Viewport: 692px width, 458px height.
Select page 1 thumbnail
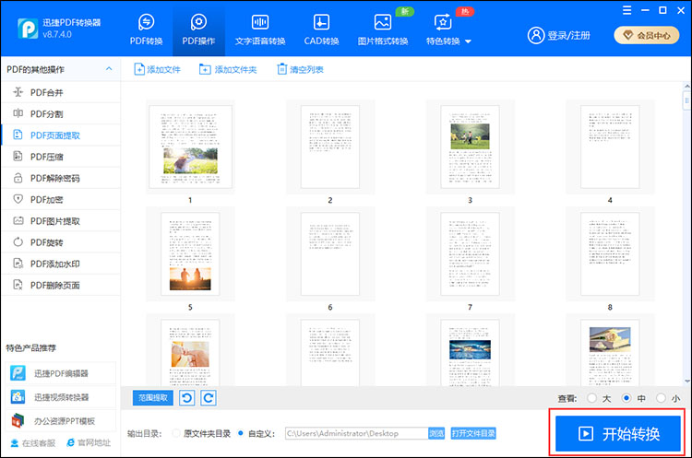(x=190, y=147)
